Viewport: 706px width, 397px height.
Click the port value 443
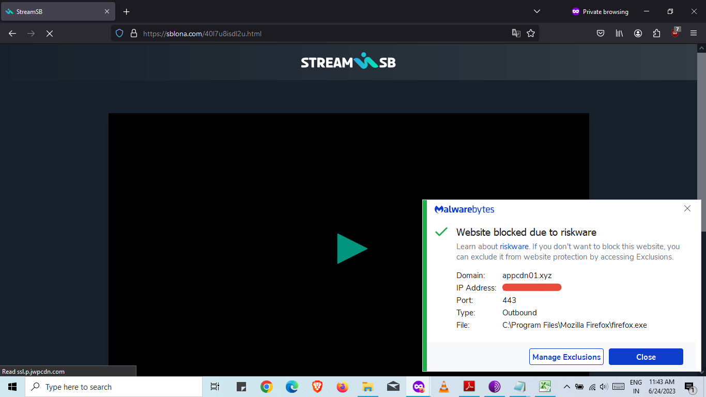509,300
